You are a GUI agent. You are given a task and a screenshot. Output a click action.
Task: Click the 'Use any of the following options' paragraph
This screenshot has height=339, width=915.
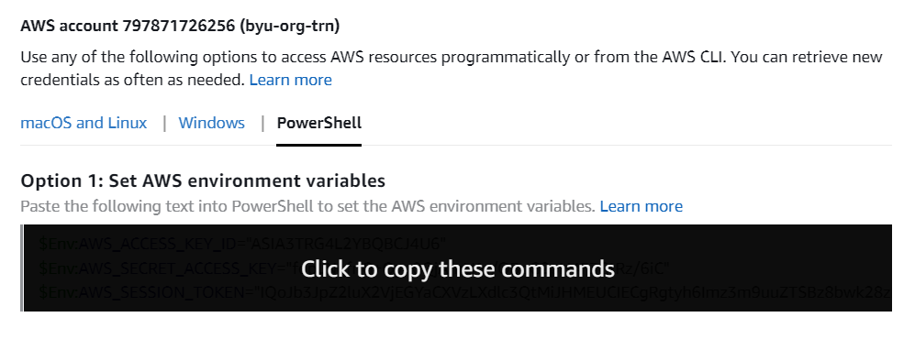coord(452,68)
